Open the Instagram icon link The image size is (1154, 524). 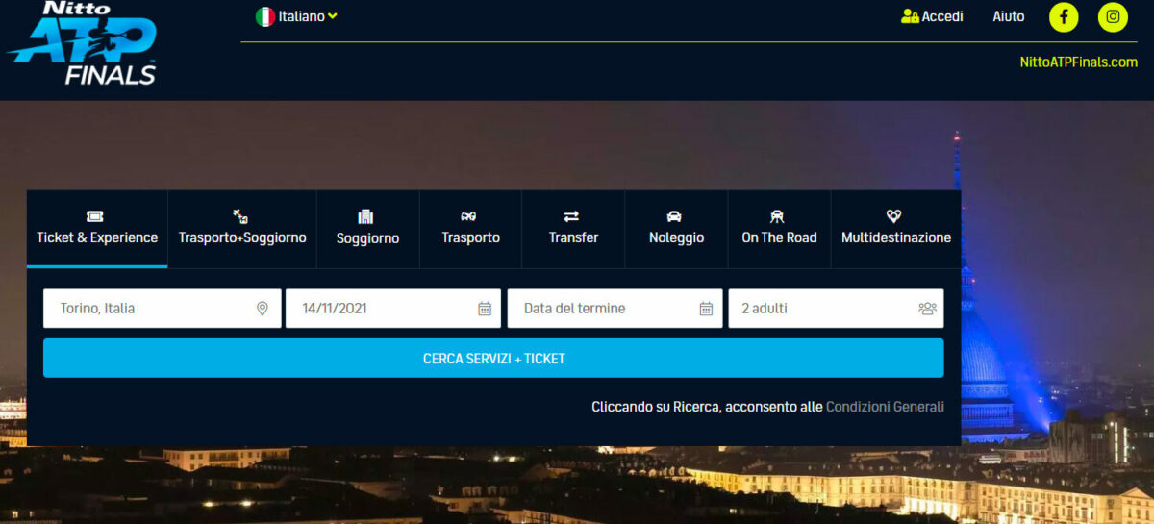1113,16
